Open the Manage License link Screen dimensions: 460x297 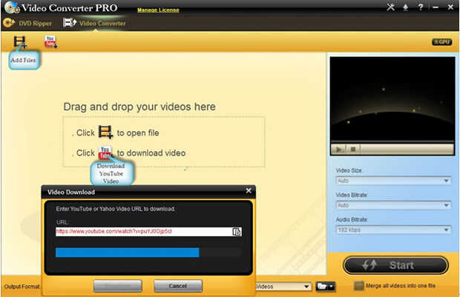coord(158,10)
